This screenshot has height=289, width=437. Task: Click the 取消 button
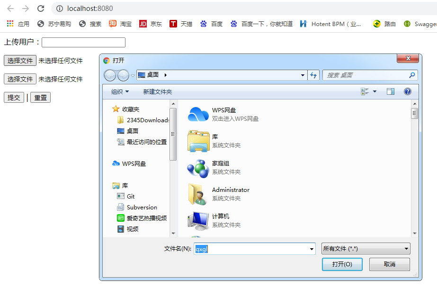(x=389, y=264)
